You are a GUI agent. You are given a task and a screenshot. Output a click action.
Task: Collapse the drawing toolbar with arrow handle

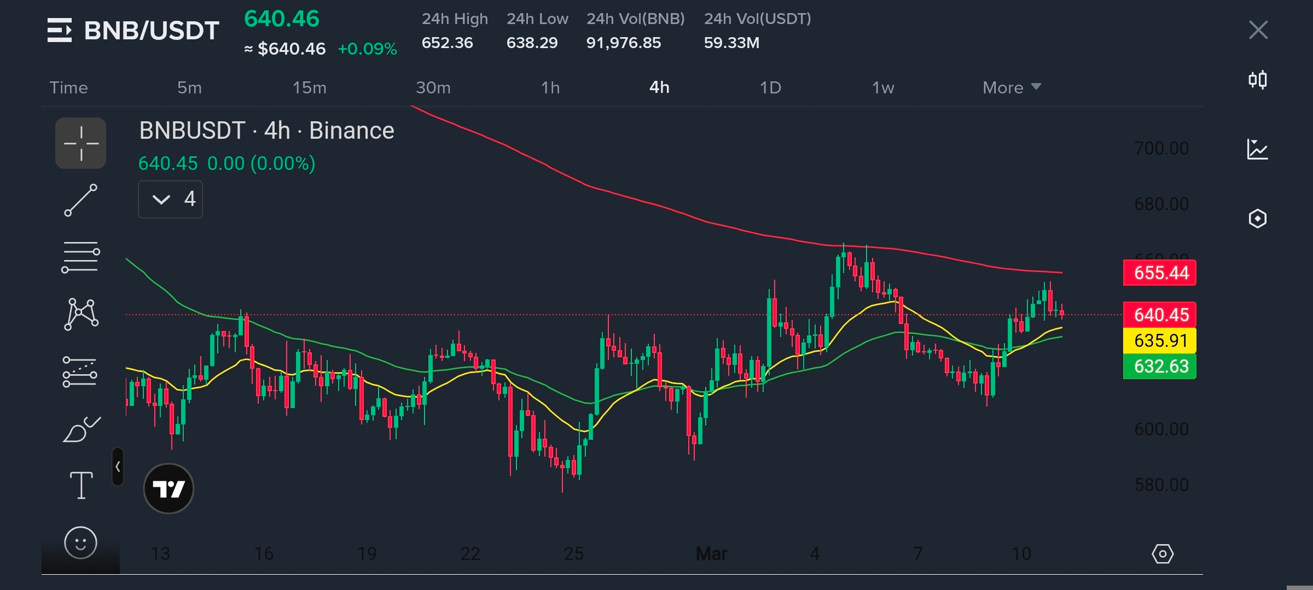coord(118,467)
